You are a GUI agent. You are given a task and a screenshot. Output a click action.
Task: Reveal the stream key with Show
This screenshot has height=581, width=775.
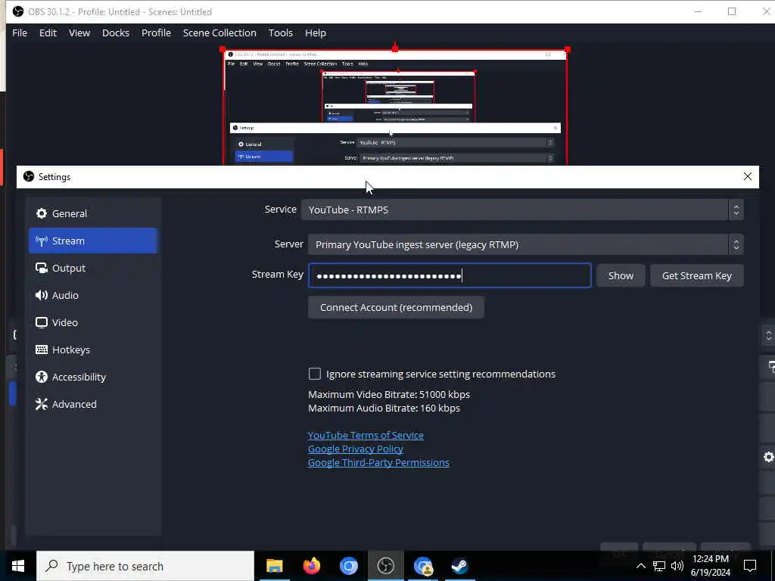point(621,275)
